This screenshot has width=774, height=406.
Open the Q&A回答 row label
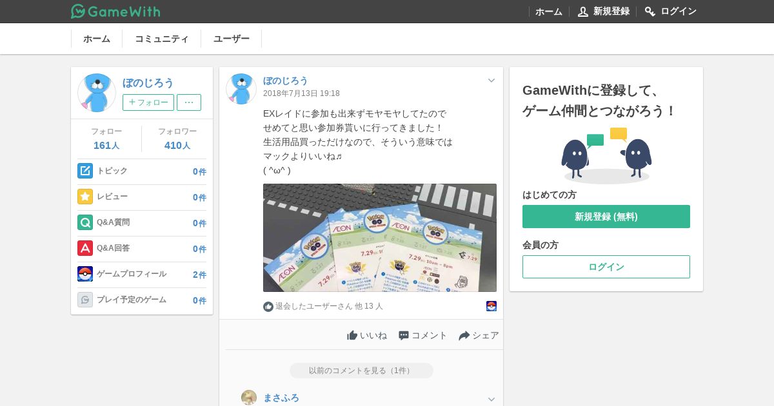pos(114,248)
